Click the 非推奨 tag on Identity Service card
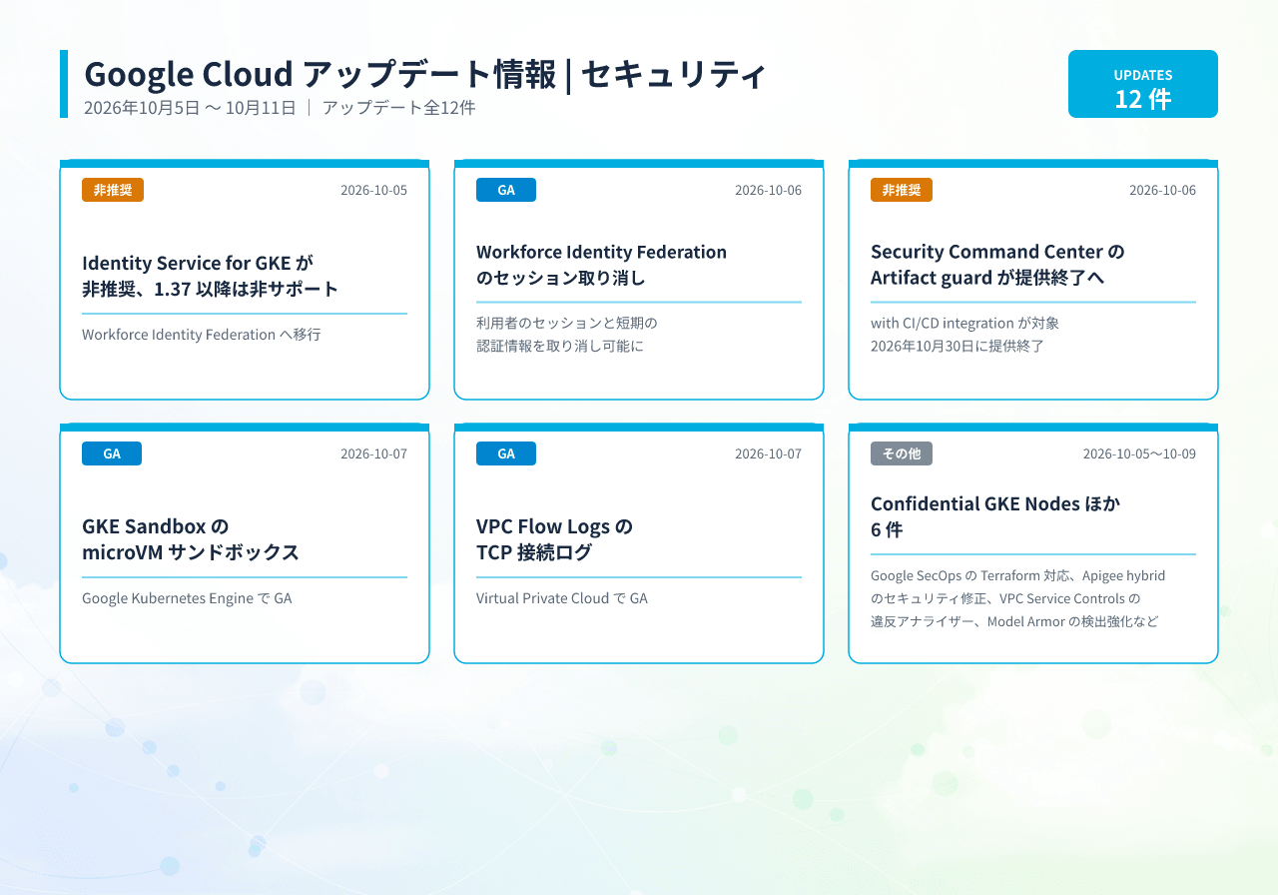 tap(113, 190)
